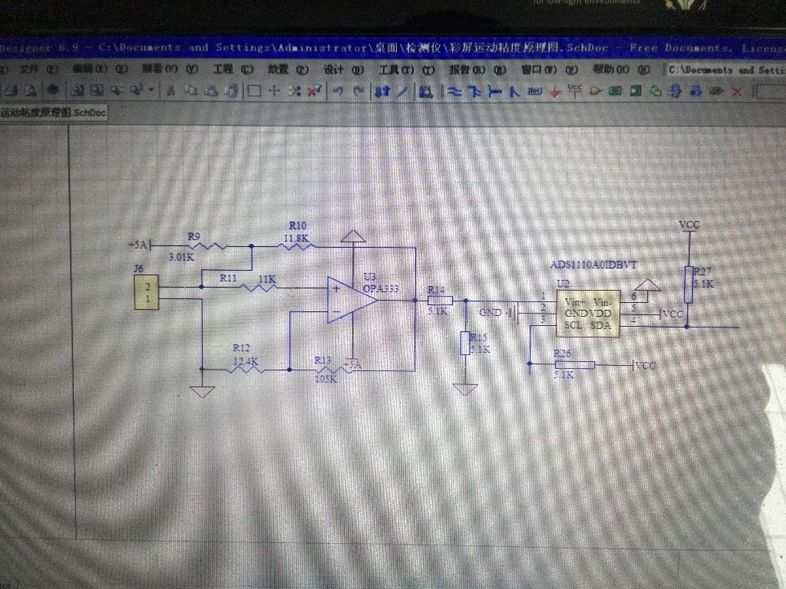Place a No ERC red cross marker
786x589 pixels.
pyautogui.click(x=737, y=92)
